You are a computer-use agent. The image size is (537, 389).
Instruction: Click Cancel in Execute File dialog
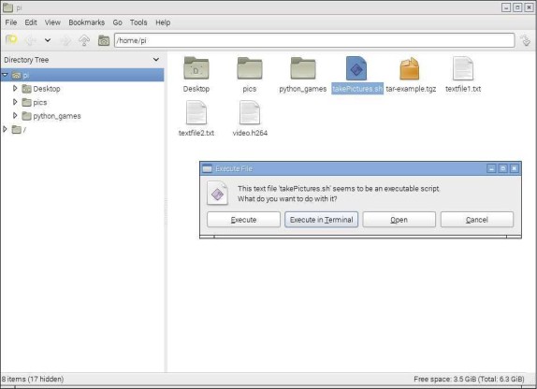tap(477, 220)
